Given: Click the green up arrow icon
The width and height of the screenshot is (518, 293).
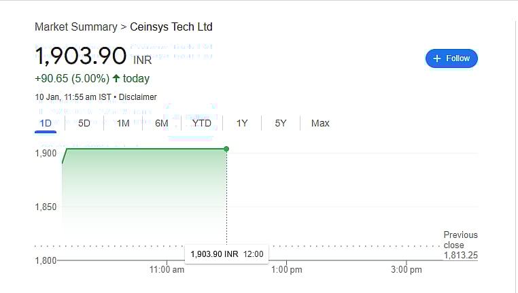Looking at the screenshot, I should [x=116, y=79].
